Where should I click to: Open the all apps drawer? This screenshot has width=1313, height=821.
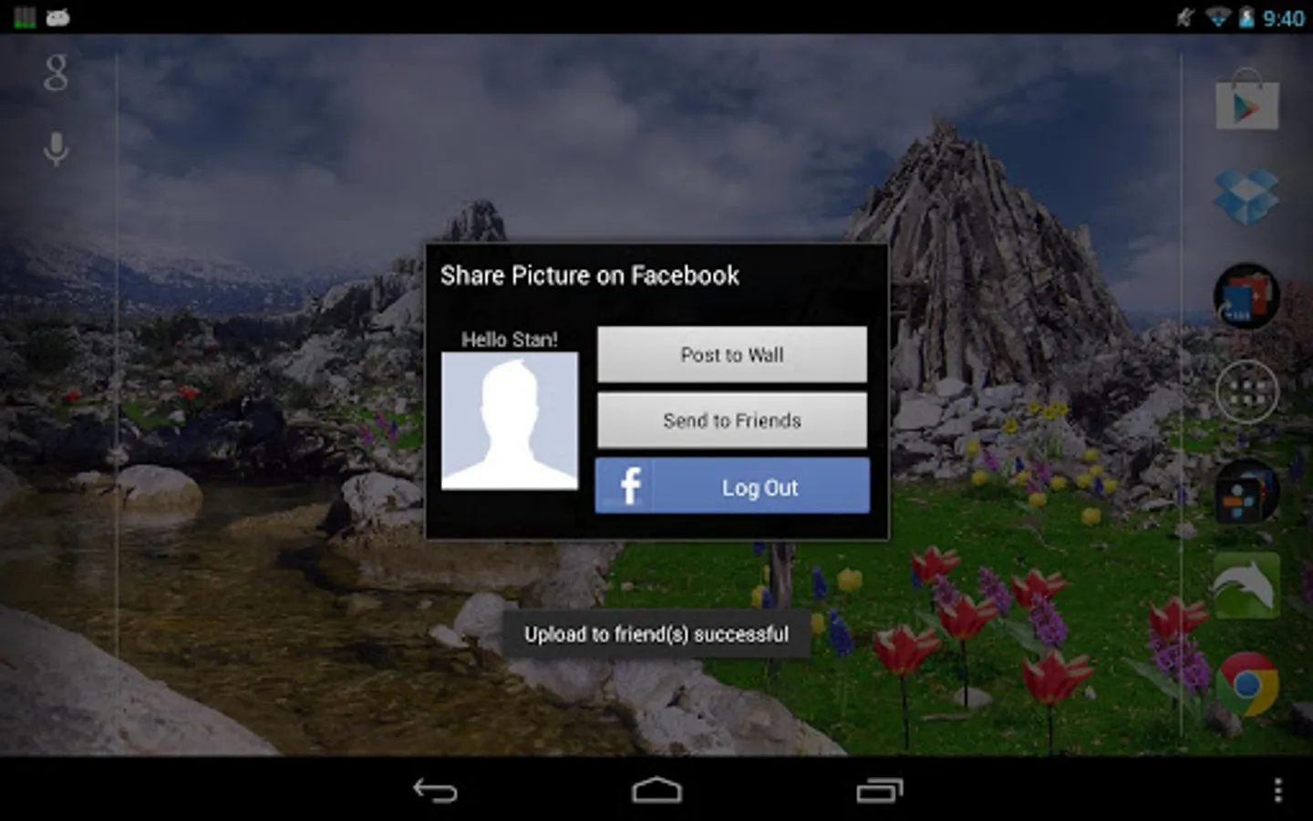click(1246, 391)
